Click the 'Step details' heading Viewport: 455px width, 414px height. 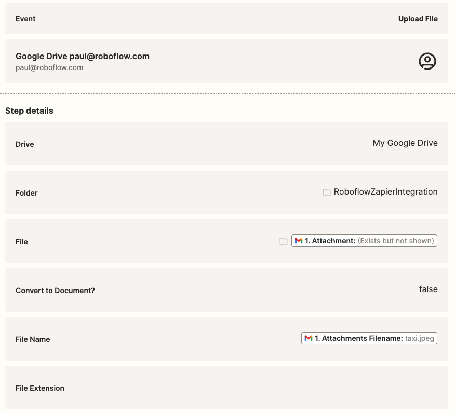point(29,111)
